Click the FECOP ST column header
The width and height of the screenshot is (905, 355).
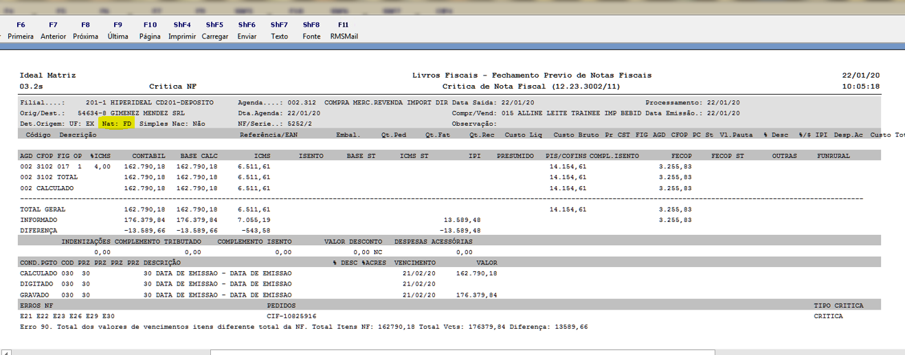click(728, 156)
